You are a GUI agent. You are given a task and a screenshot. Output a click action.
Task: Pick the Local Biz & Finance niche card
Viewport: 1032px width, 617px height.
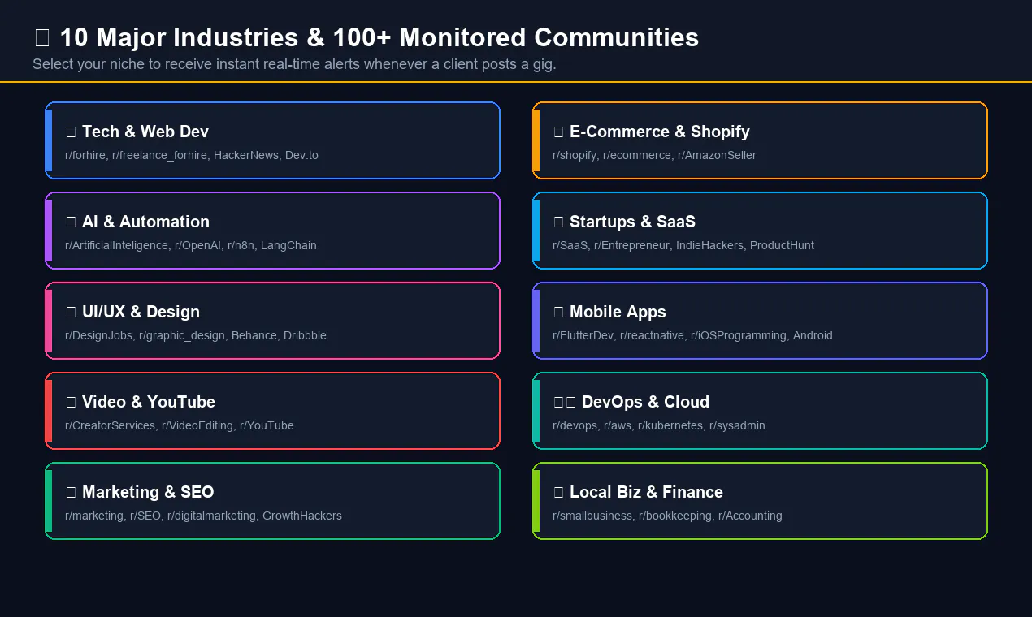pyautogui.click(x=760, y=501)
